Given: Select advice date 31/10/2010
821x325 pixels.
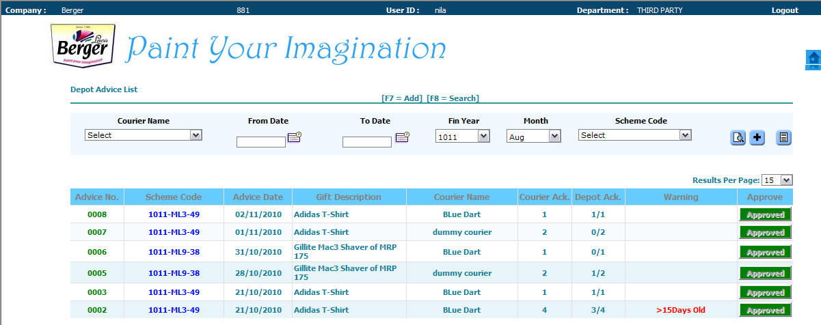Looking at the screenshot, I should [x=258, y=252].
